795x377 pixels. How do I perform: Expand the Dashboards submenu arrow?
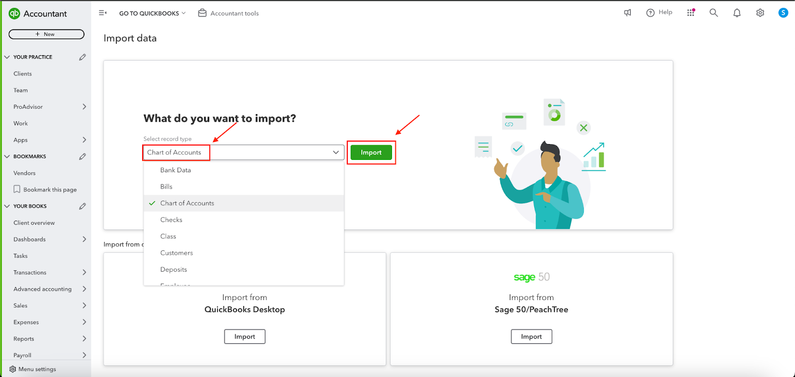click(x=84, y=239)
